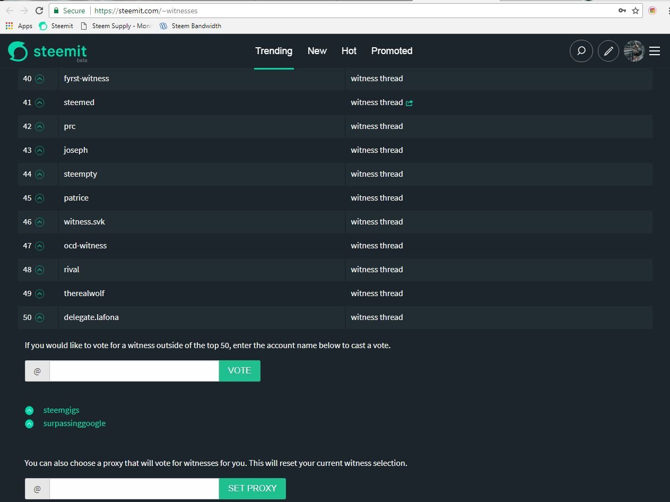Screen dimensions: 670x502
Task: Open fyrst-witness witness thread link
Action: coord(377,79)
